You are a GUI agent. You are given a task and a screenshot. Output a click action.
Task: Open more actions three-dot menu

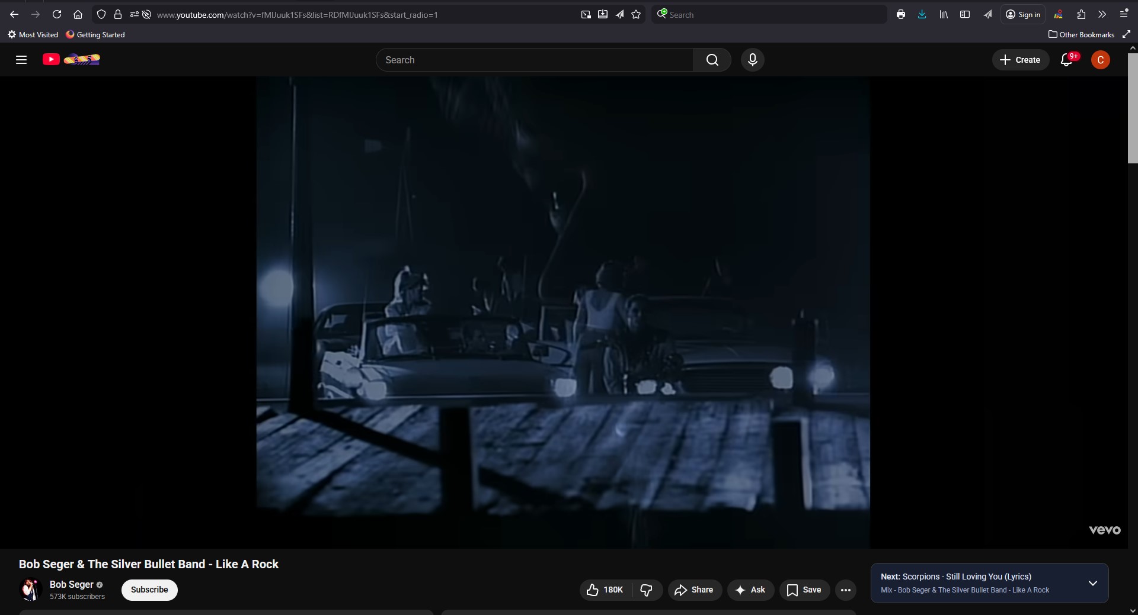click(x=845, y=590)
